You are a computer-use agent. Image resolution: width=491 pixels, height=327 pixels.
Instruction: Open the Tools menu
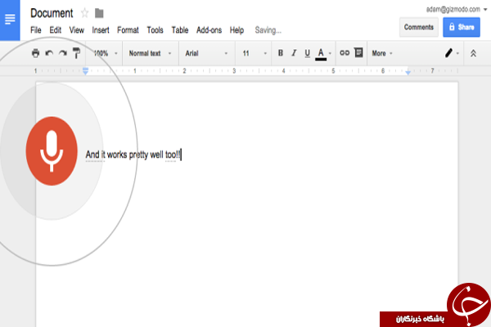coord(155,30)
